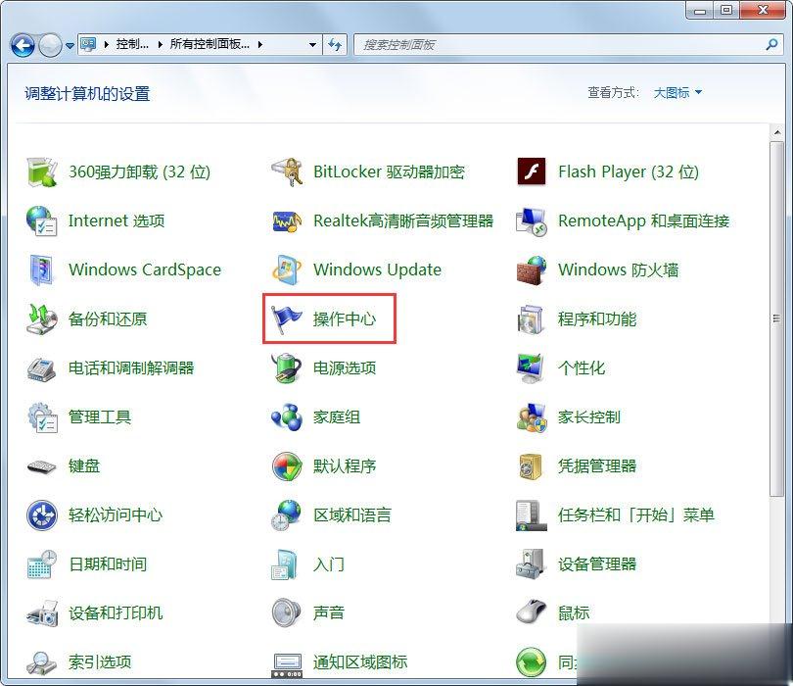Click the 大图标 view mode dropdown
Viewport: 793px width, 686px height.
tap(677, 93)
